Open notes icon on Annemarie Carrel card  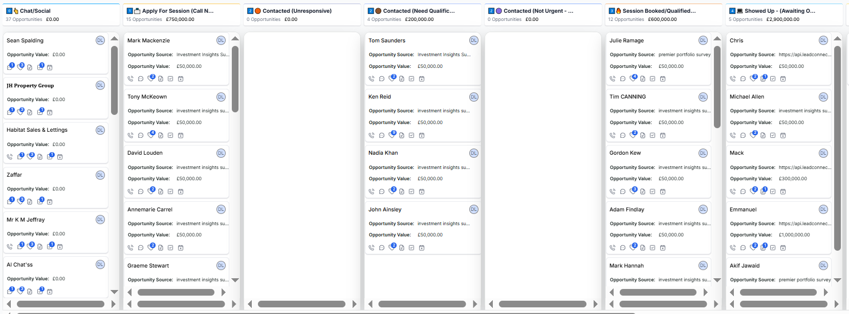coord(161,248)
